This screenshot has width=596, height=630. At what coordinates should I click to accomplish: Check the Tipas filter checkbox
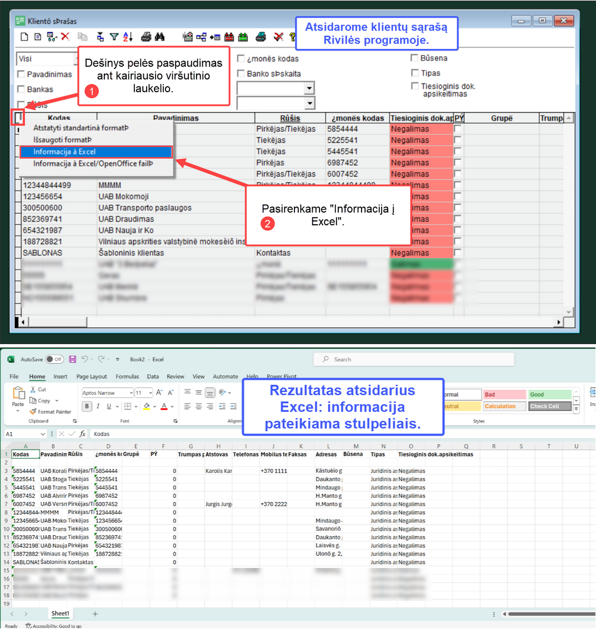click(414, 73)
